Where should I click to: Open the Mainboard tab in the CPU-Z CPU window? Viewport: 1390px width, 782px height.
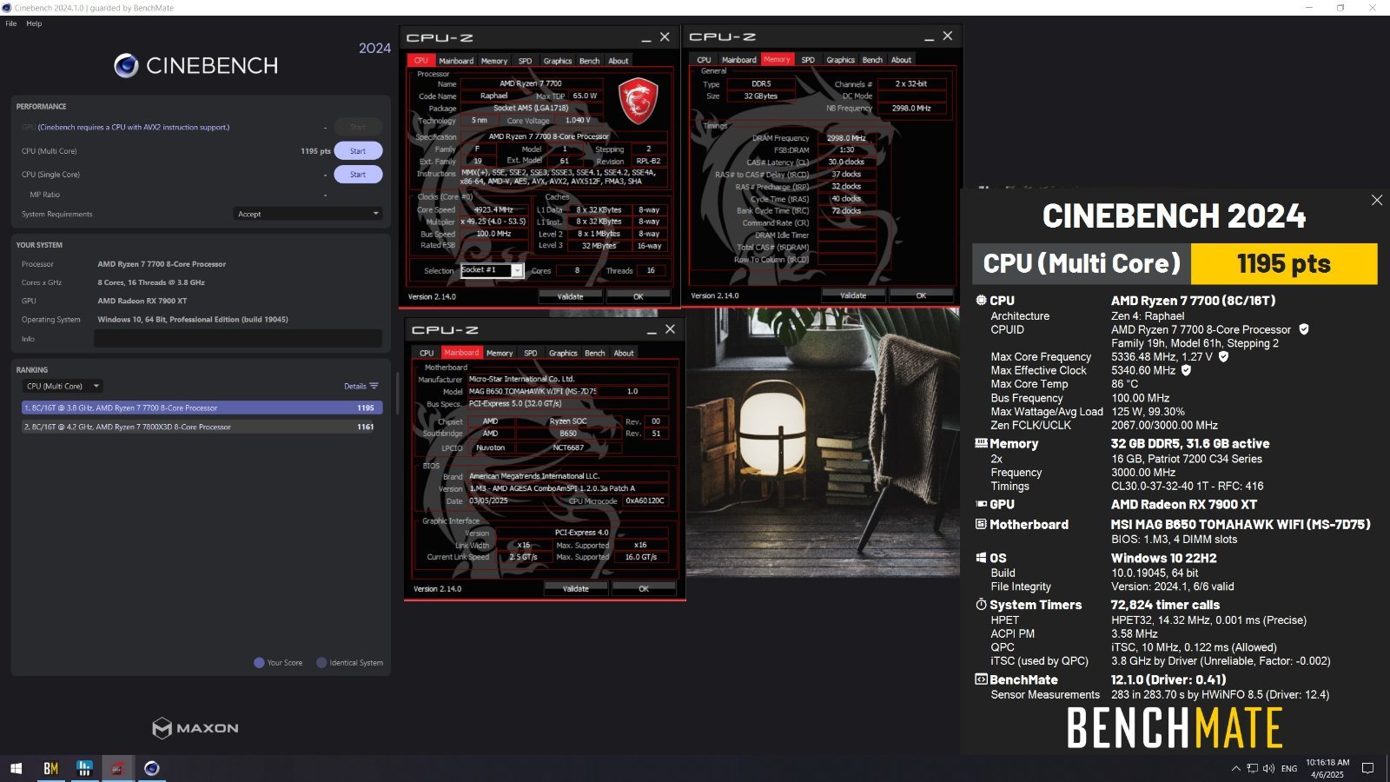pos(456,61)
